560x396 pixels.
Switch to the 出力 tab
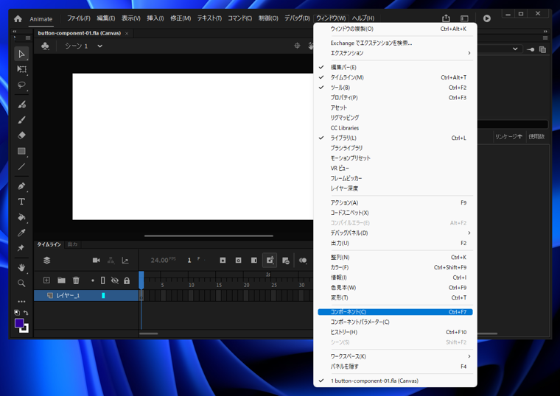tap(72, 244)
